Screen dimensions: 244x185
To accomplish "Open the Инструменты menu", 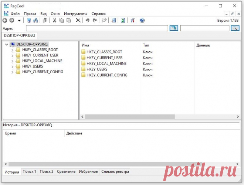I will [76, 14].
